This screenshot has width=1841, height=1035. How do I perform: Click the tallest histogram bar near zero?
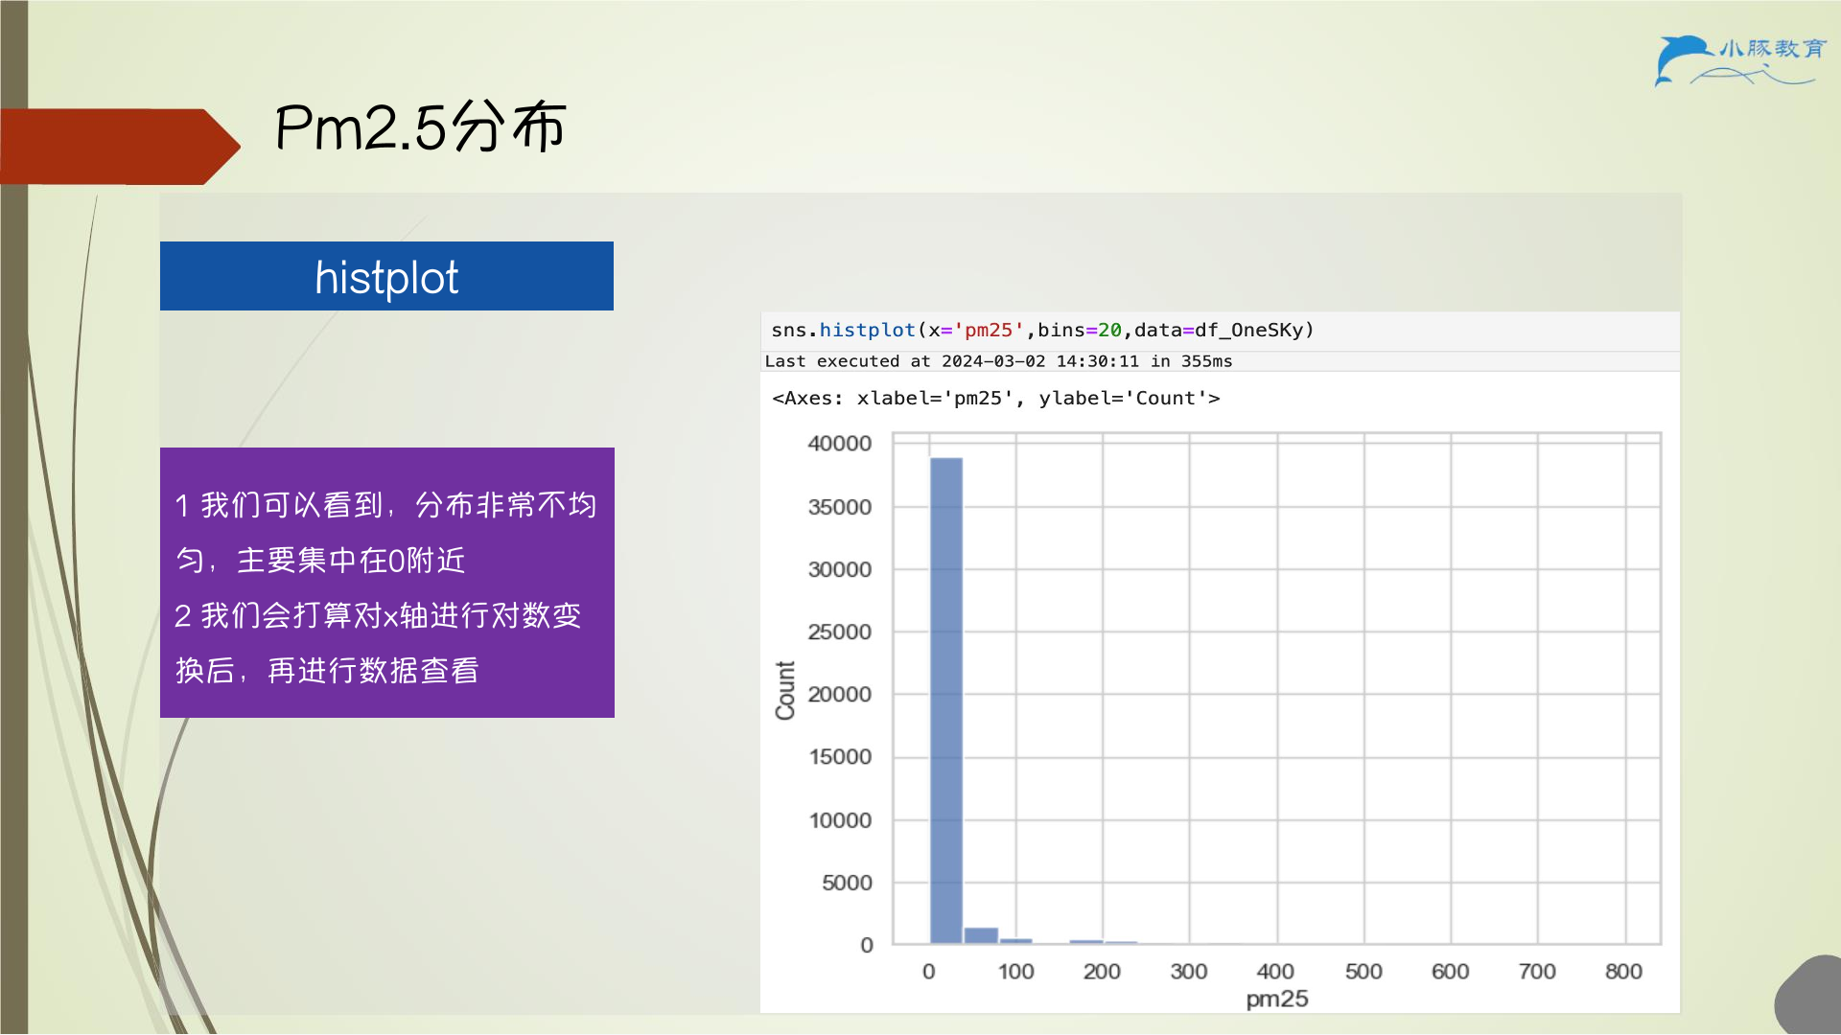pos(946,701)
